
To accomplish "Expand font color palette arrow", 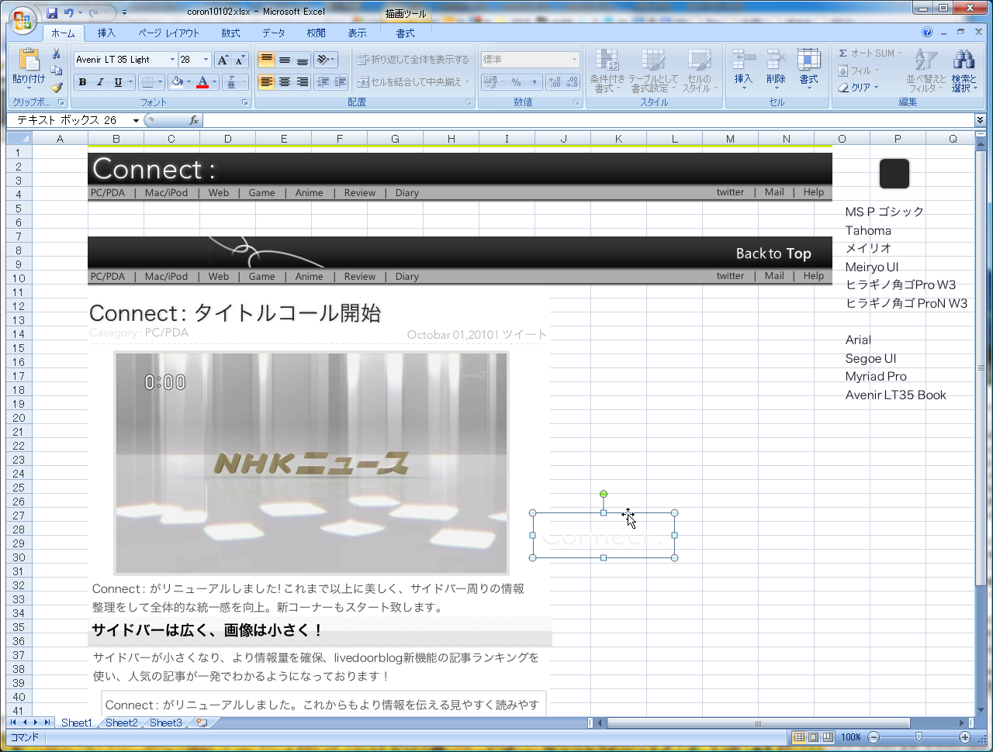I will pos(214,82).
